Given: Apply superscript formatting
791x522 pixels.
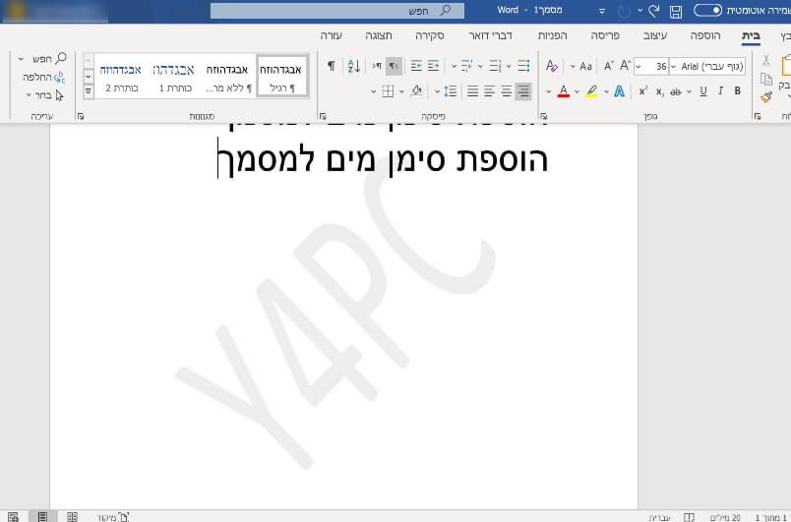Looking at the screenshot, I should click(x=643, y=91).
